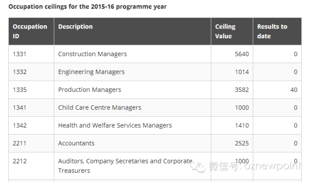Click ceiling value 1014

[242, 72]
